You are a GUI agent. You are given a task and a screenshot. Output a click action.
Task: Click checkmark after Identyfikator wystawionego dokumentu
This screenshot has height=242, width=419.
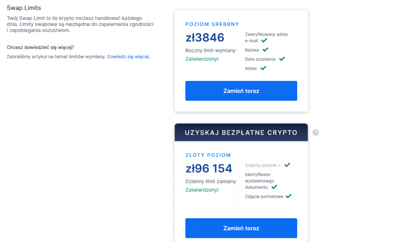[x=274, y=187]
